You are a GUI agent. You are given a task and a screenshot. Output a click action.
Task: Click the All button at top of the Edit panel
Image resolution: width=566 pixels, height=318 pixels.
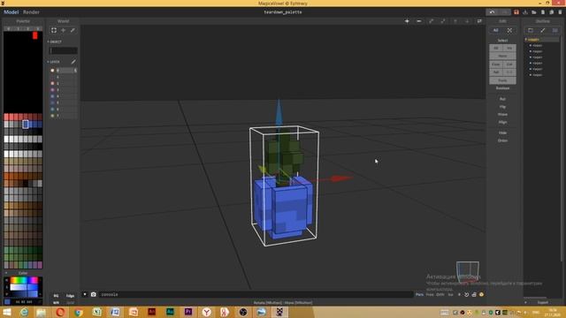pos(495,30)
